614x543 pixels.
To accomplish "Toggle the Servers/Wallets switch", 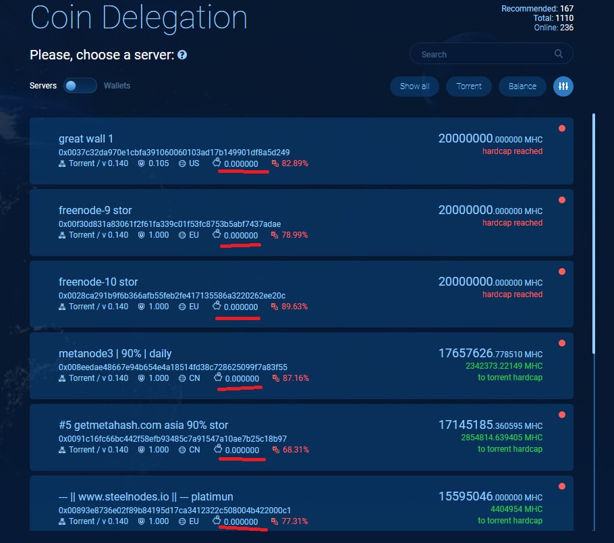I will 80,86.
